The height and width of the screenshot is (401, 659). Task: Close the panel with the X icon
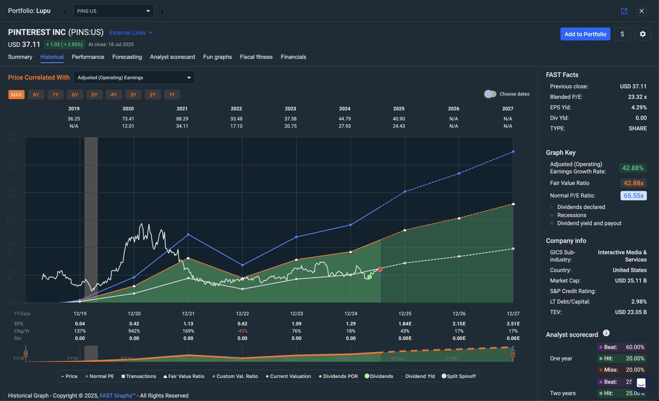[641, 11]
